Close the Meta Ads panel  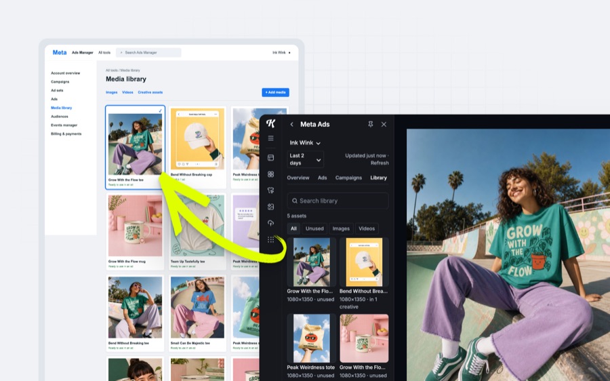tap(384, 124)
